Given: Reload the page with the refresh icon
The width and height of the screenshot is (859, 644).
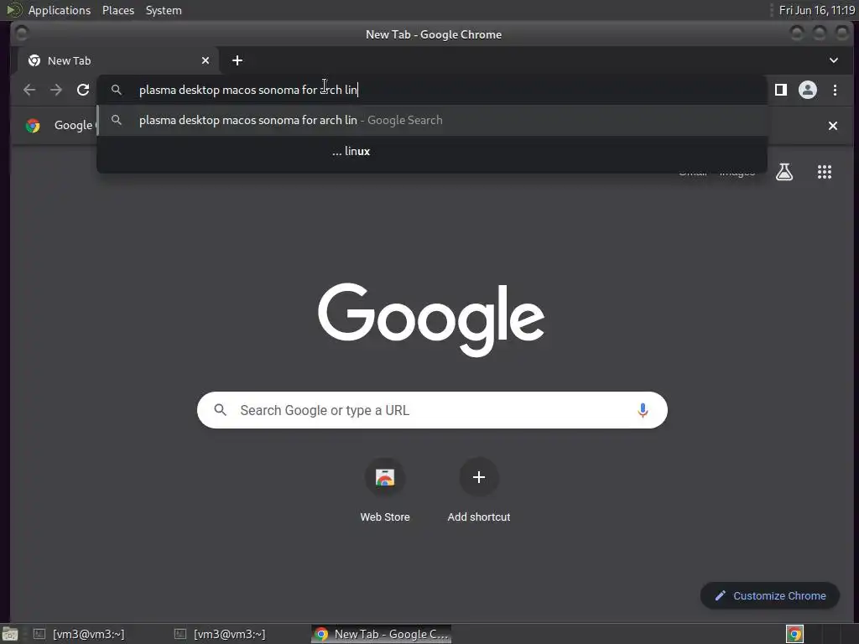Looking at the screenshot, I should pos(83,90).
